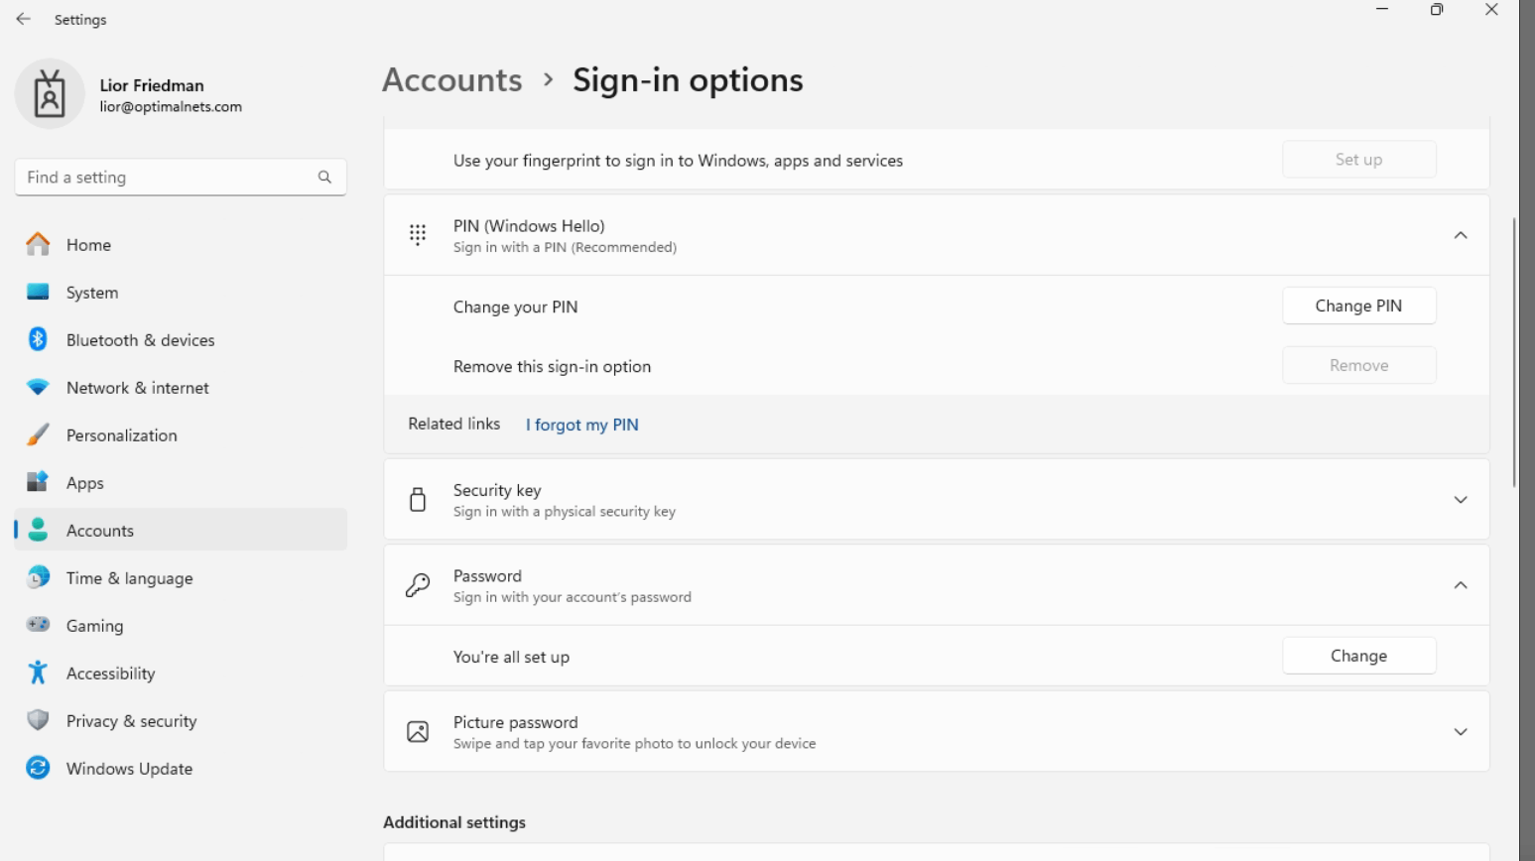Click the search magnifier icon
Image resolution: width=1535 pixels, height=861 pixels.
point(324,177)
